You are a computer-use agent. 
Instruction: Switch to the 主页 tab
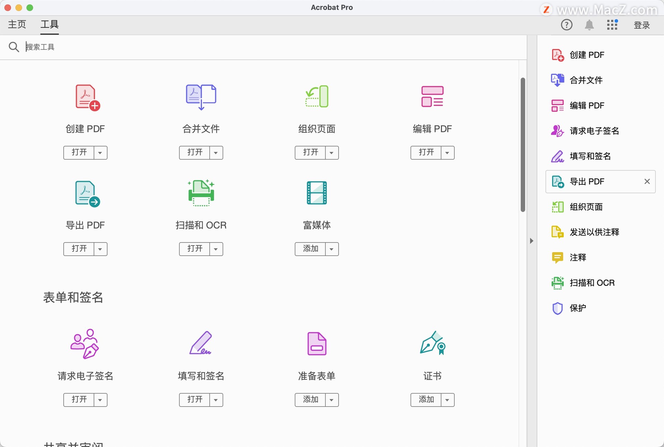point(17,25)
